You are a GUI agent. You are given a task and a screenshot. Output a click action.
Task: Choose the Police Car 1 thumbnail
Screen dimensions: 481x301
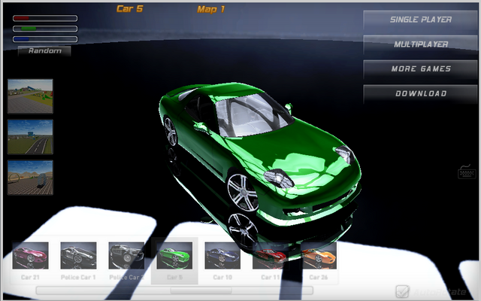point(78,256)
